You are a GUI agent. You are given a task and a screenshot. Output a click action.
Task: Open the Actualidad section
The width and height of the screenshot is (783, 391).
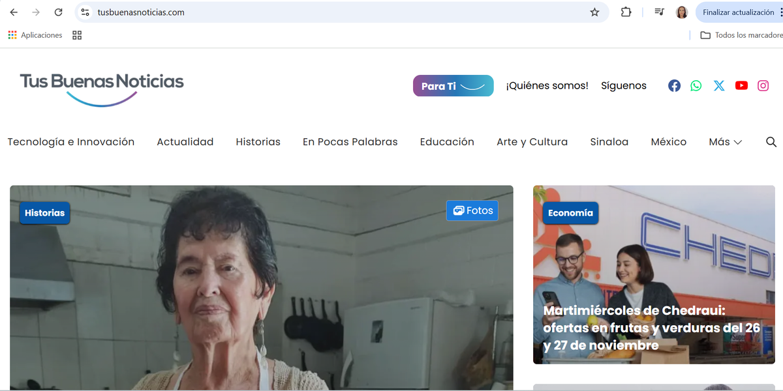pos(185,142)
